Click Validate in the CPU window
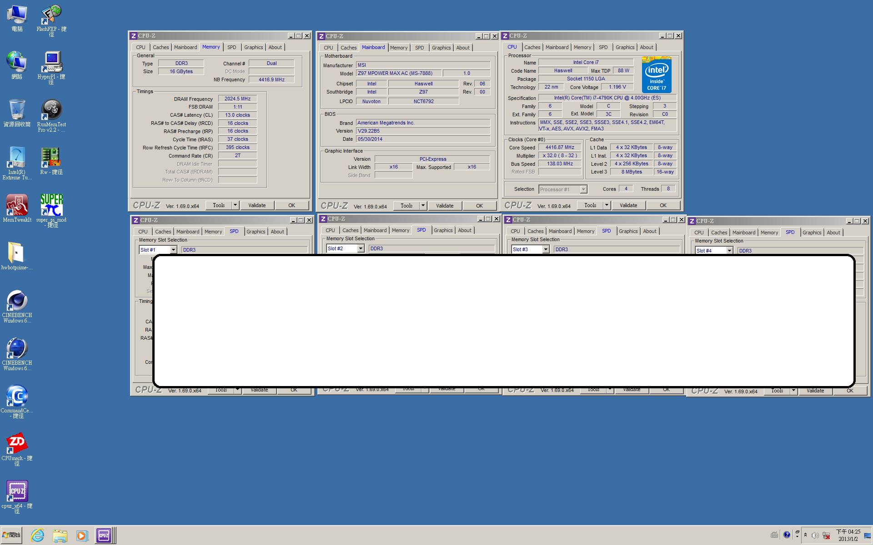The image size is (873, 545). click(628, 205)
